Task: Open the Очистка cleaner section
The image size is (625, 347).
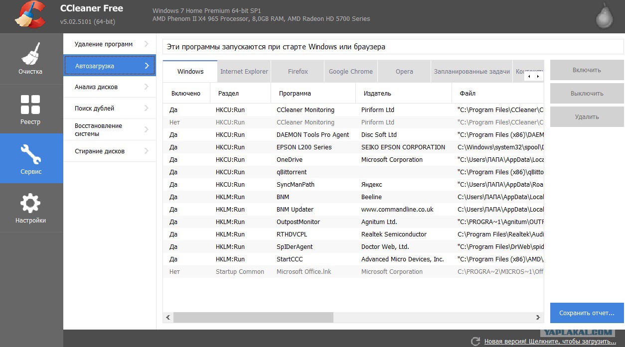Action: click(x=31, y=59)
